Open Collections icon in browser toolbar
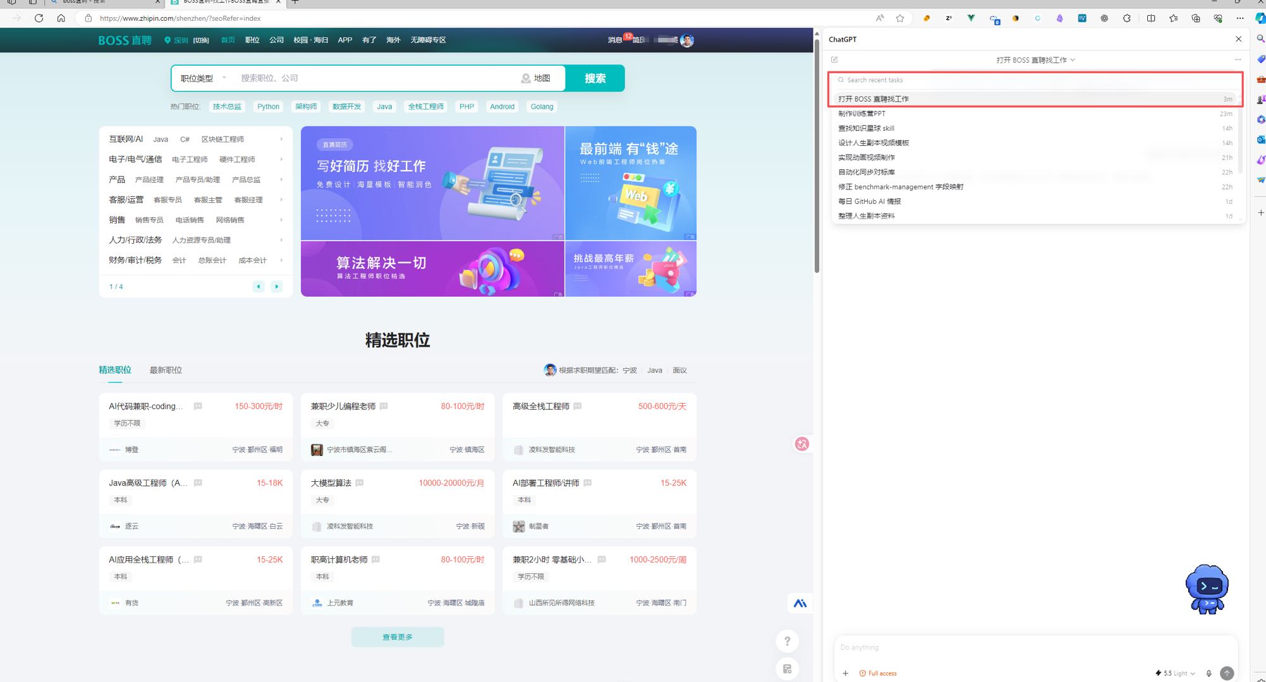1266x682 pixels. tap(1196, 18)
